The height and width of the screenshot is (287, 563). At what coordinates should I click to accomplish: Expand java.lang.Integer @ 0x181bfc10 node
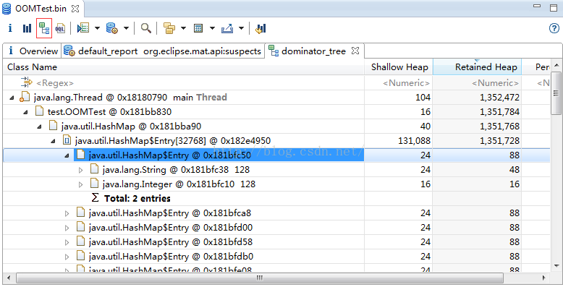[x=81, y=184]
